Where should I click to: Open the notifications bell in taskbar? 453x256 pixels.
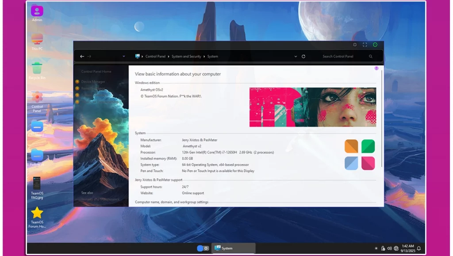tap(418, 248)
